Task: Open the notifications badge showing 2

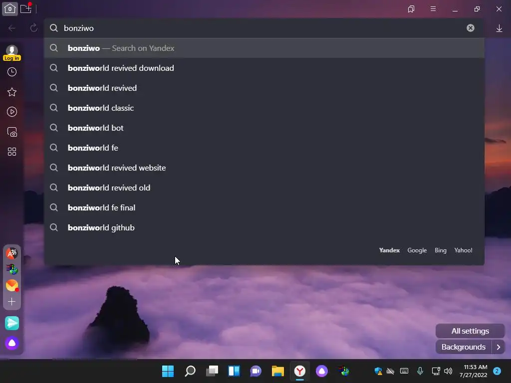Action: pyautogui.click(x=497, y=371)
